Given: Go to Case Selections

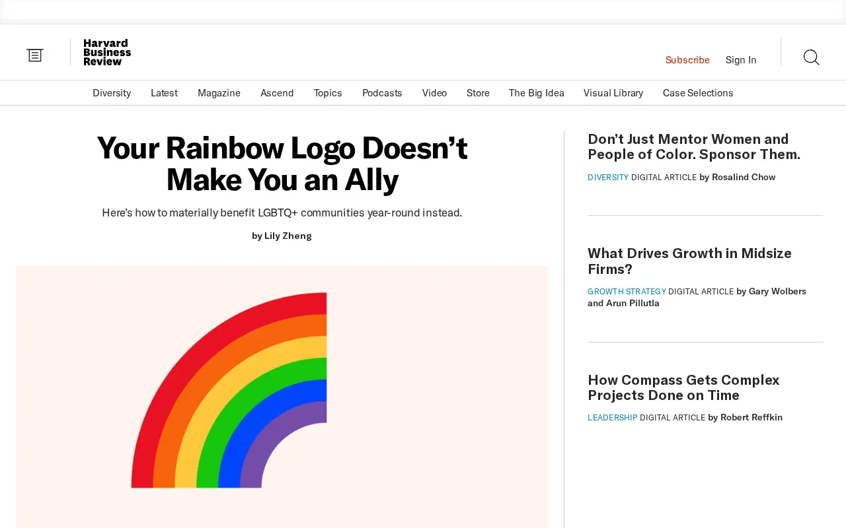Looking at the screenshot, I should (x=698, y=93).
